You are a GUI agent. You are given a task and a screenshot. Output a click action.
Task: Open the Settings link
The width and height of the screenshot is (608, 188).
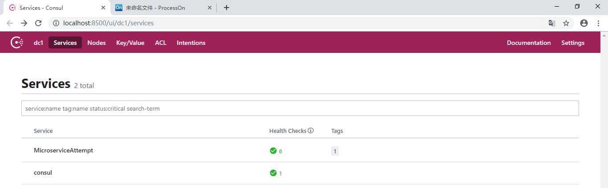[x=573, y=43]
